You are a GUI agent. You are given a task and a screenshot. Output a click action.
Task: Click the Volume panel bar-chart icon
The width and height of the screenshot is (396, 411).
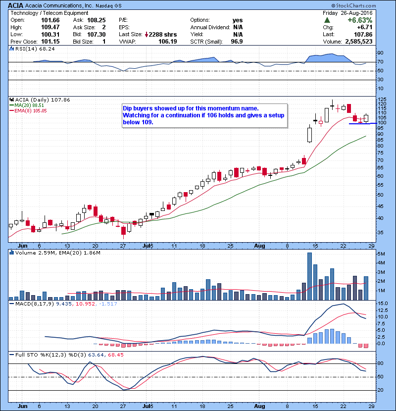11,253
